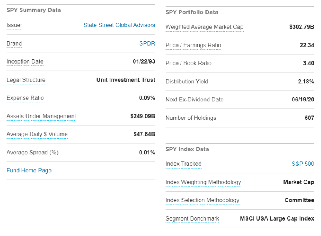Screen dimensions: 321x236
Task: Select the Price / Earnings Ratio label
Action: tap(193, 45)
